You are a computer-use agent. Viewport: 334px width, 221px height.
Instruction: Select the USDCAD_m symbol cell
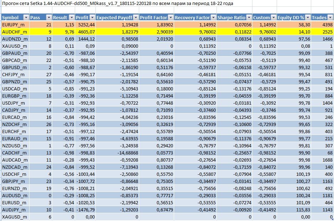pyautogui.click(x=15, y=89)
